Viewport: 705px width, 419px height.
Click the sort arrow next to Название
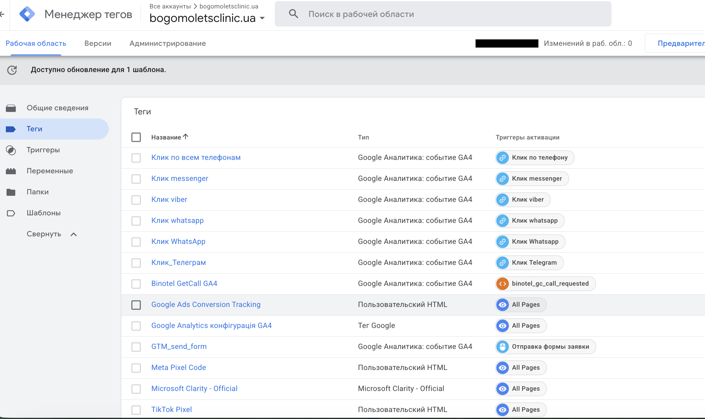point(186,137)
